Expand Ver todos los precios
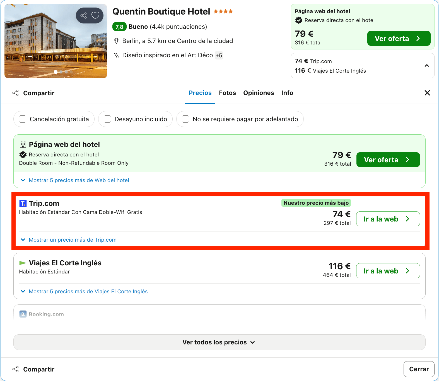This screenshot has height=381, width=439. click(x=219, y=342)
